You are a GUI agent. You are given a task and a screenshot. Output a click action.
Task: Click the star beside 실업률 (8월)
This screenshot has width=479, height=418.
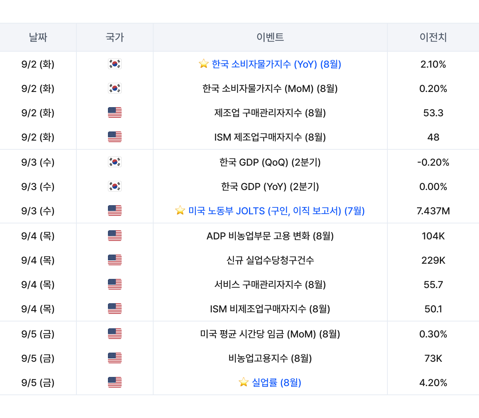coord(244,382)
